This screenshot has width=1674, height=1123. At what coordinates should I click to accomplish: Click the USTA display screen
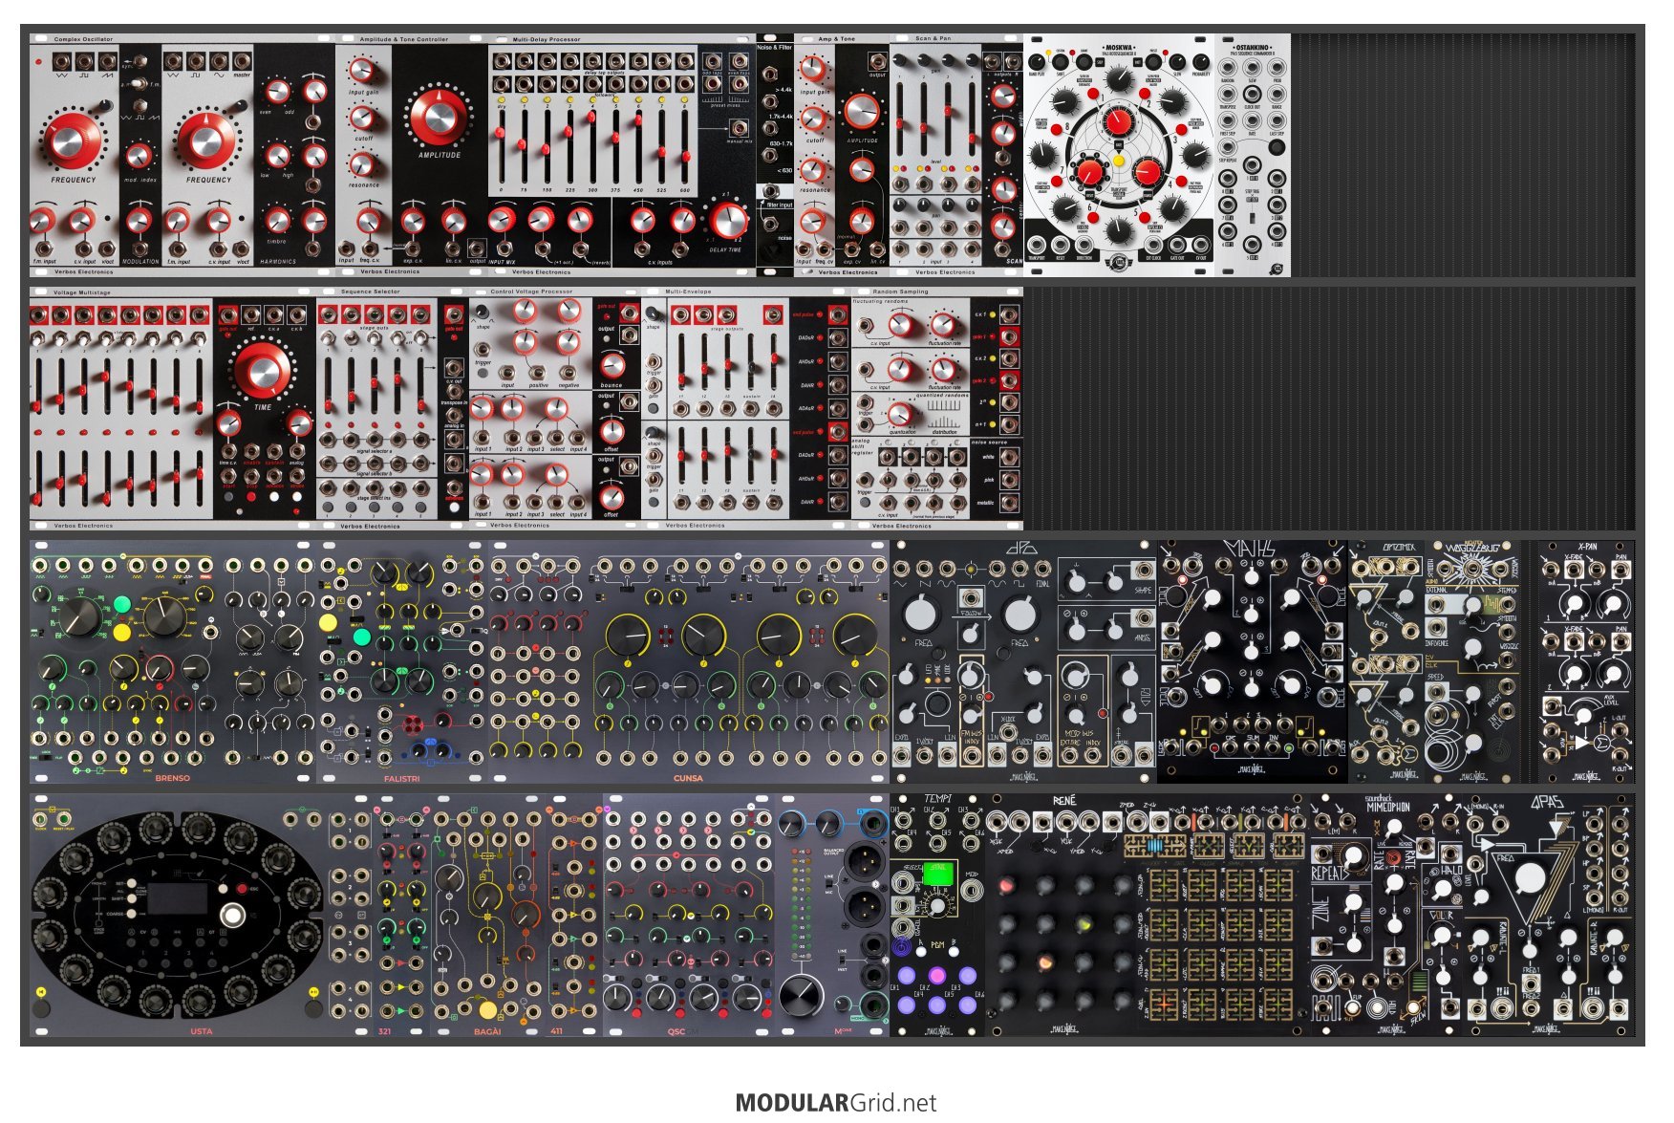click(180, 899)
